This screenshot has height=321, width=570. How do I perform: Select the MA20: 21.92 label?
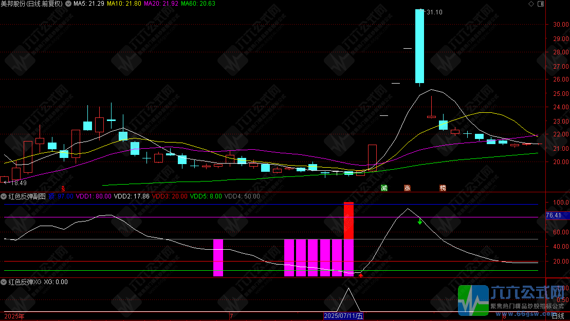[x=161, y=4]
